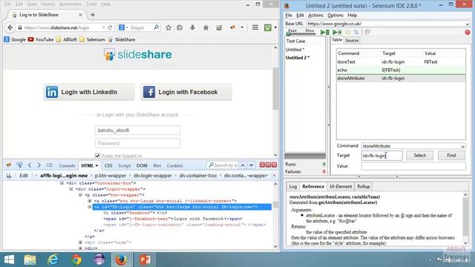The height and width of the screenshot is (267, 475).
Task: Jump to next Firebug search result
Action: [x=251, y=165]
